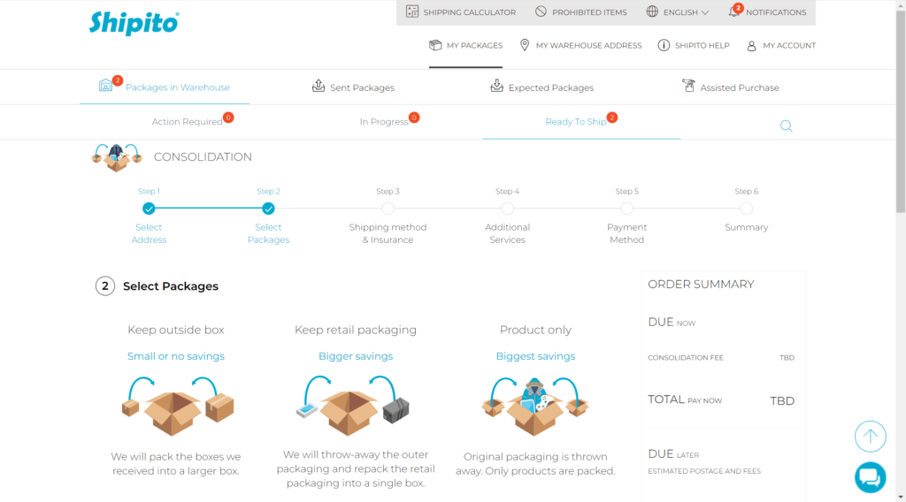Click the My Account person icon
This screenshot has height=502, width=906.
tap(751, 46)
